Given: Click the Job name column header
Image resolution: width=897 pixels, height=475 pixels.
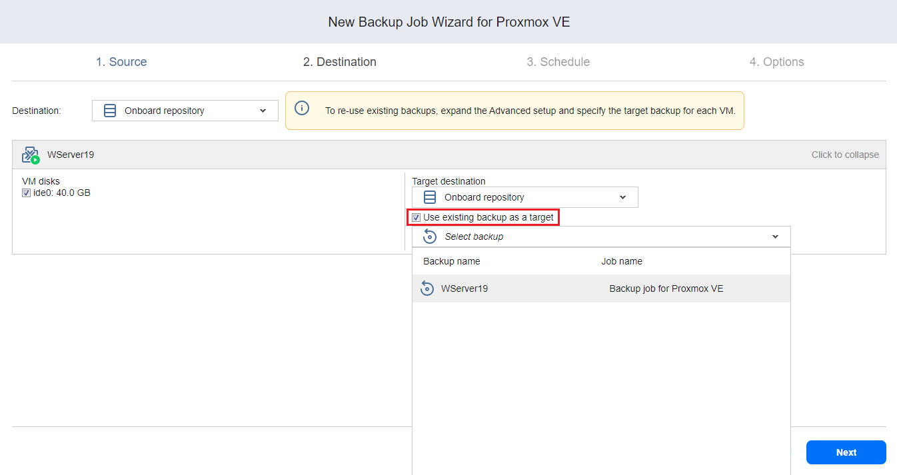Looking at the screenshot, I should click(621, 261).
